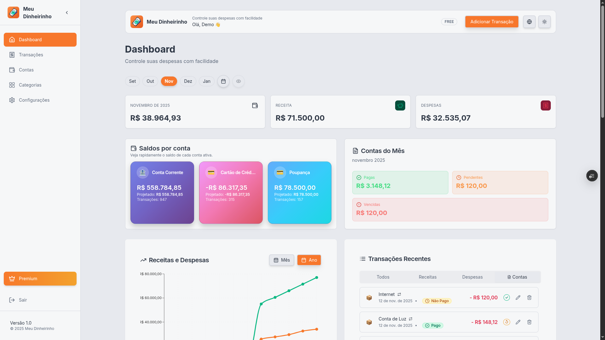
Task: Delete the Internet transaction trash icon
Action: [529, 297]
